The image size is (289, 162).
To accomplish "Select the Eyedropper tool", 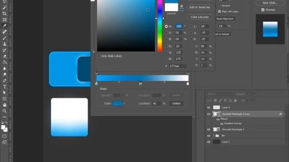I will click(x=5, y=26).
